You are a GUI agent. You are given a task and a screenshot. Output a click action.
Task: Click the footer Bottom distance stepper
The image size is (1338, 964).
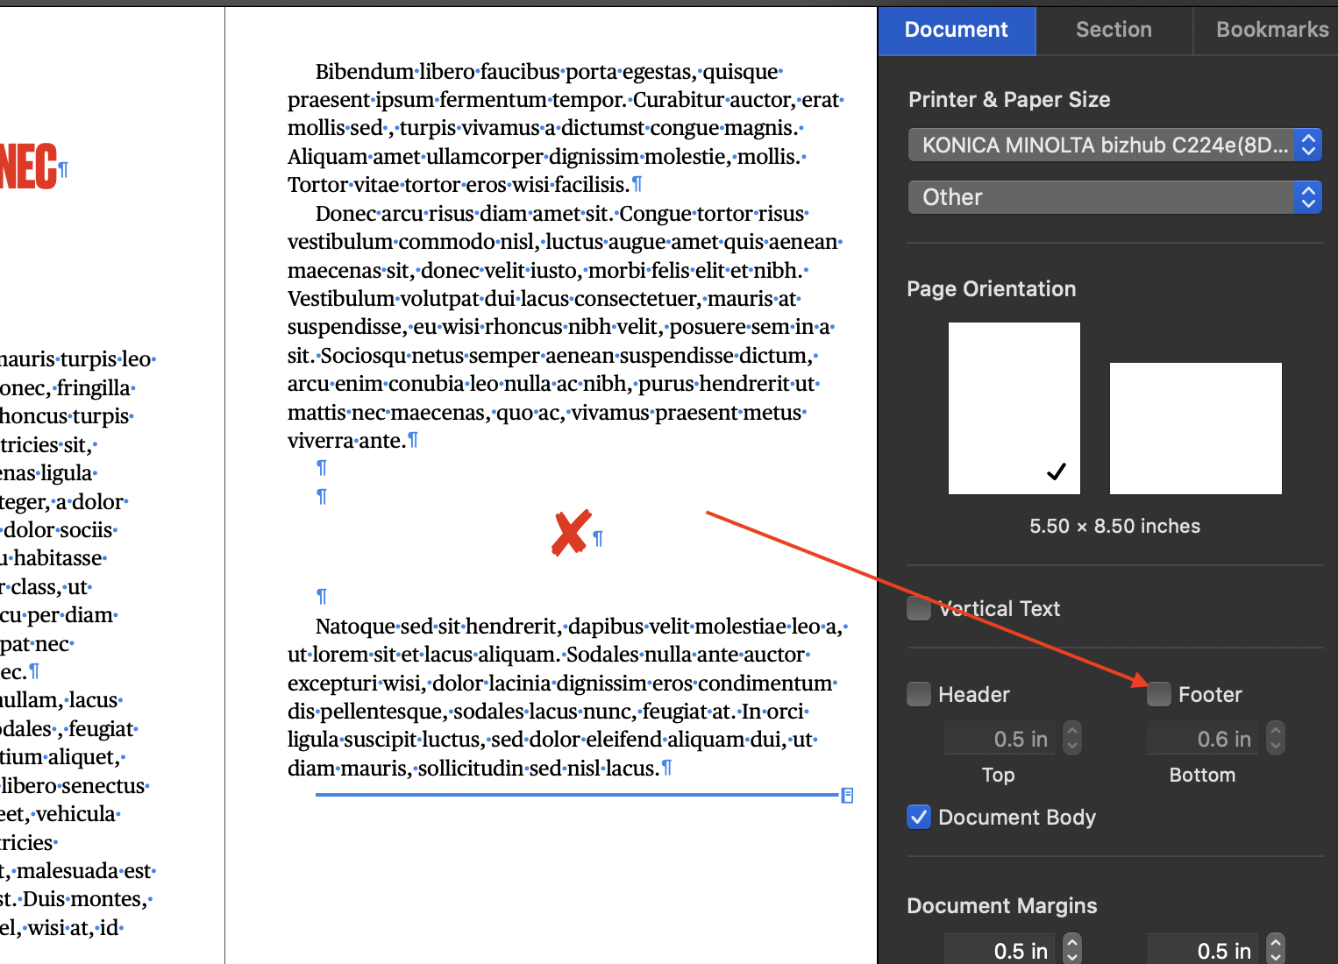coord(1276,738)
